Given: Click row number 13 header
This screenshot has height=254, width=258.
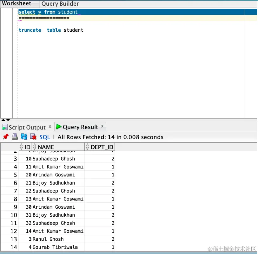Looking at the screenshot, I should (x=10, y=239).
